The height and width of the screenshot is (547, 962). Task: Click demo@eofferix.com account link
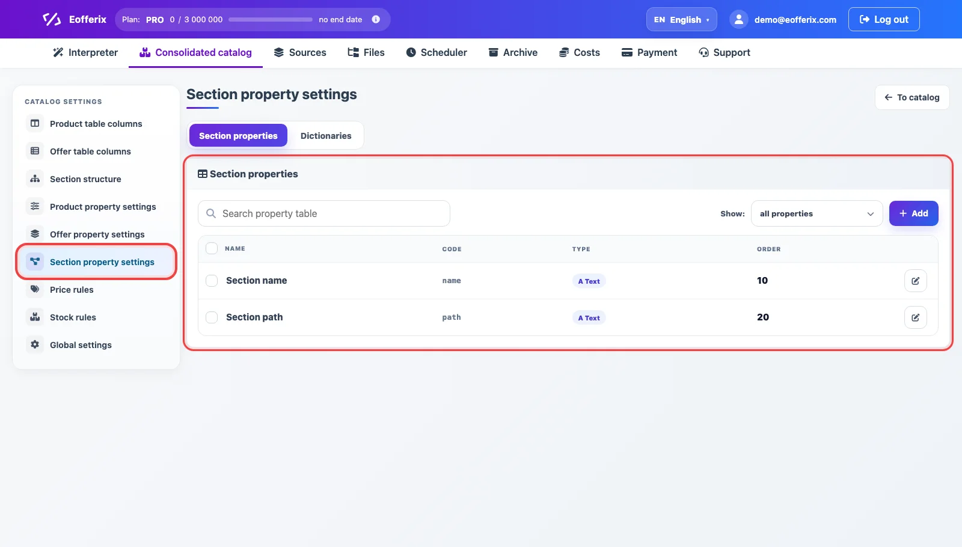tap(795, 19)
